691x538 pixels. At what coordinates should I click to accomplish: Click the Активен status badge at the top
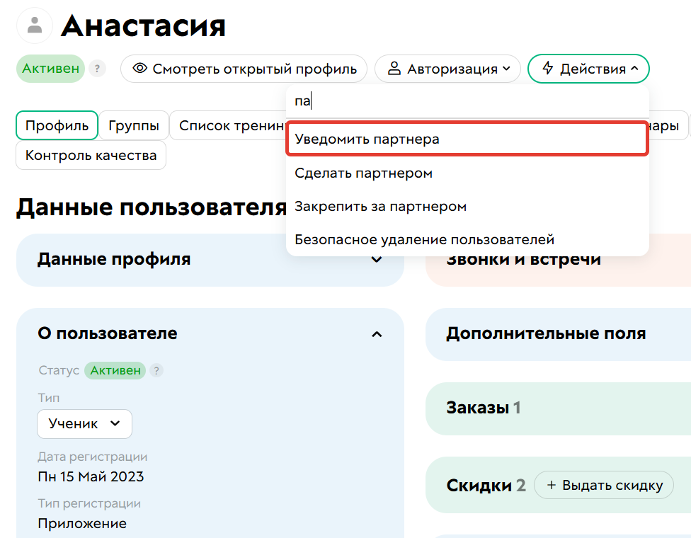point(50,68)
